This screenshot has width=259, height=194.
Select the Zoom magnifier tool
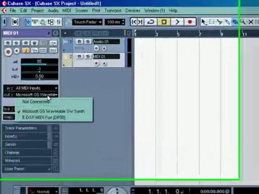[x=243, y=22]
